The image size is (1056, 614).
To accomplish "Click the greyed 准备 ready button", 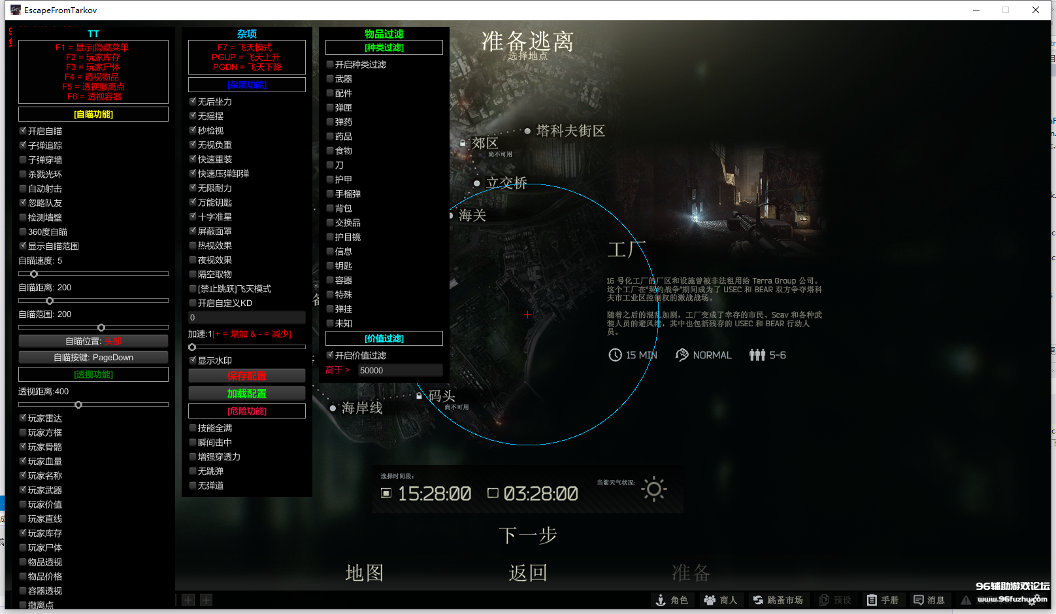I will 691,573.
